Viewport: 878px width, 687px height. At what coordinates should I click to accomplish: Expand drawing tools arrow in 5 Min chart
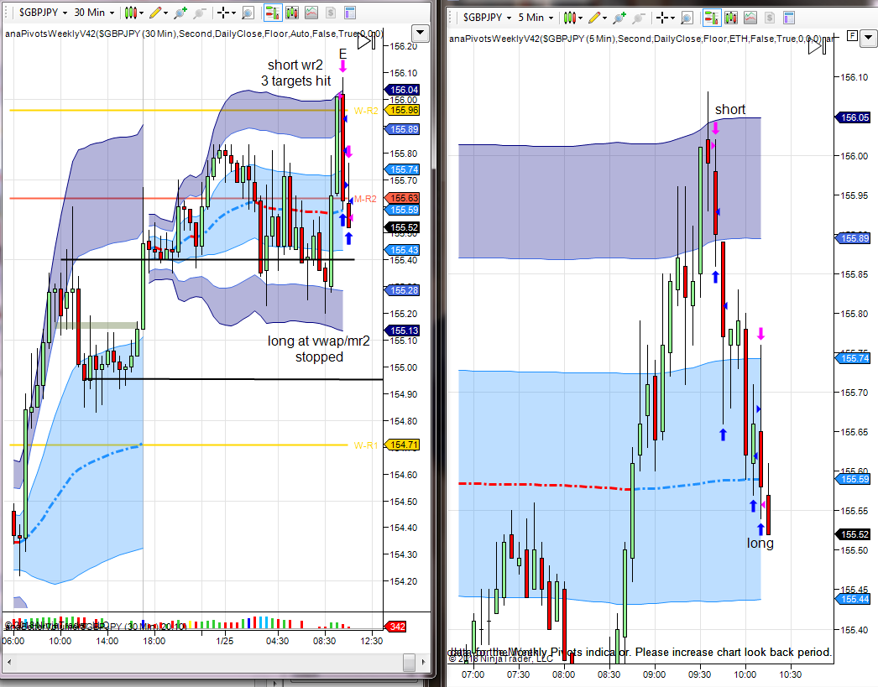(604, 18)
